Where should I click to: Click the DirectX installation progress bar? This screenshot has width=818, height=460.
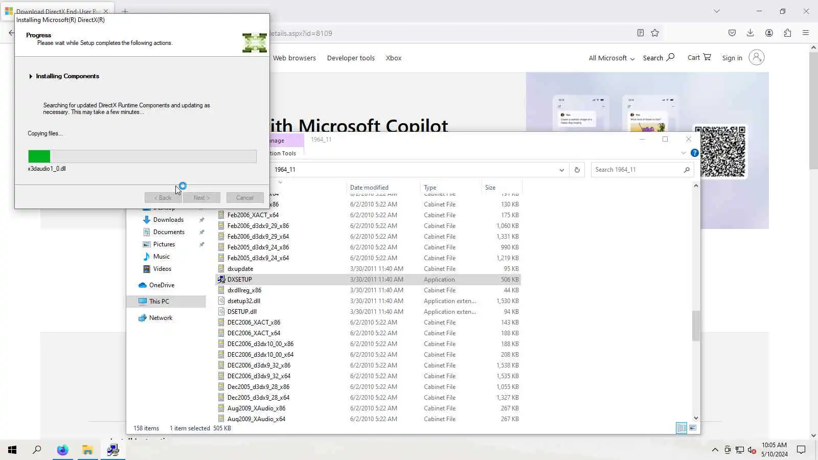[x=142, y=156]
